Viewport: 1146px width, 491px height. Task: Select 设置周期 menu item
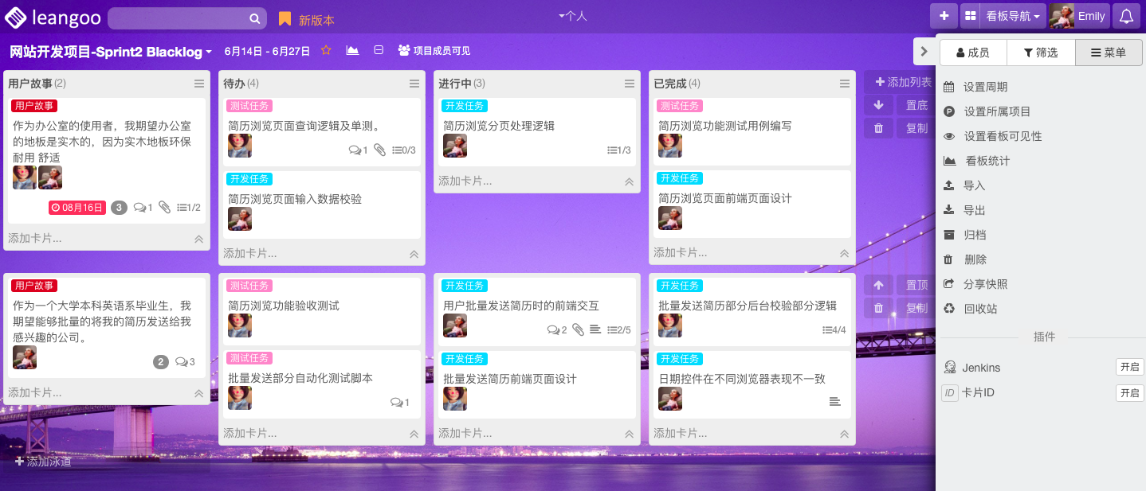tap(985, 87)
